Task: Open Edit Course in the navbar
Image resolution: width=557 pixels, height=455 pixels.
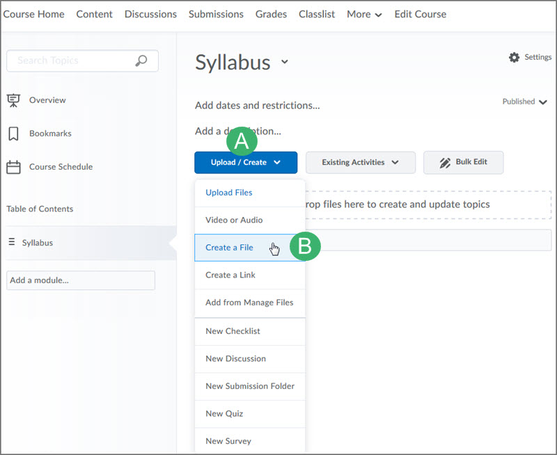Action: point(421,14)
